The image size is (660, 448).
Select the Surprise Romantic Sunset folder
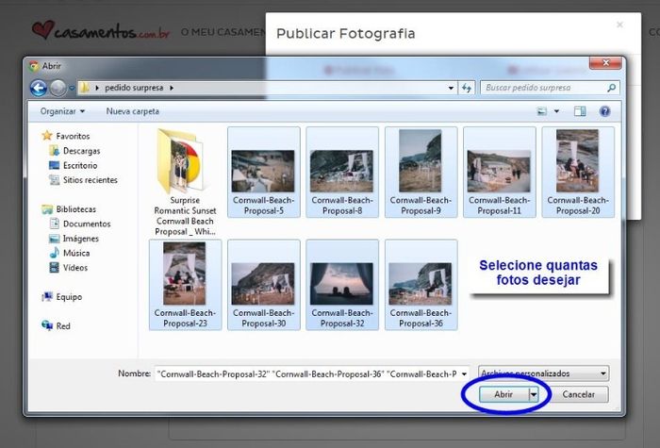coord(185,182)
